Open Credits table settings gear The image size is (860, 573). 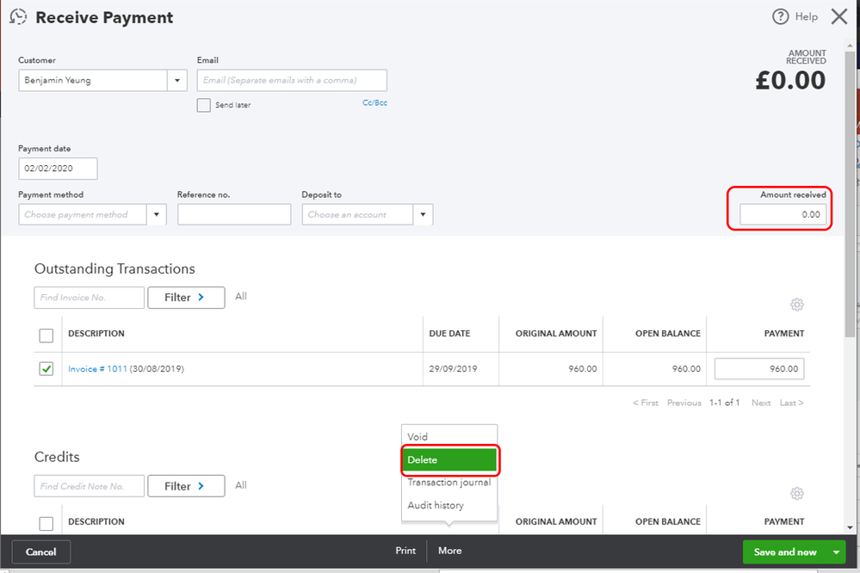click(x=797, y=493)
